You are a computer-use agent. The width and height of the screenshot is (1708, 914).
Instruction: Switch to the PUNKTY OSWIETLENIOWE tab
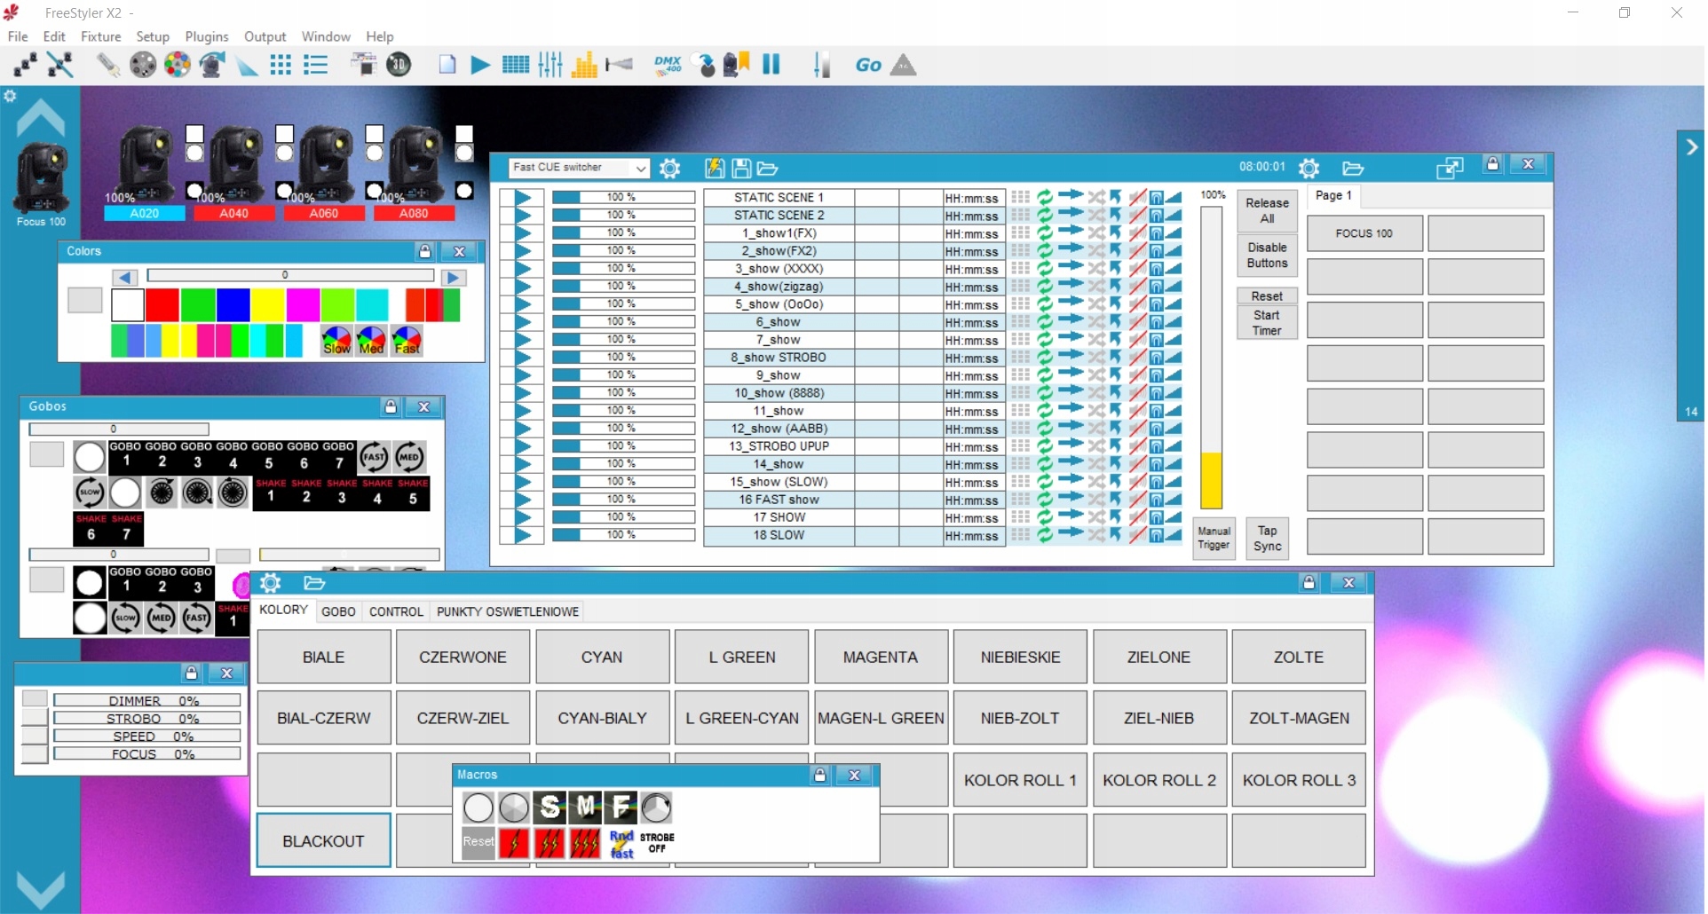508,611
